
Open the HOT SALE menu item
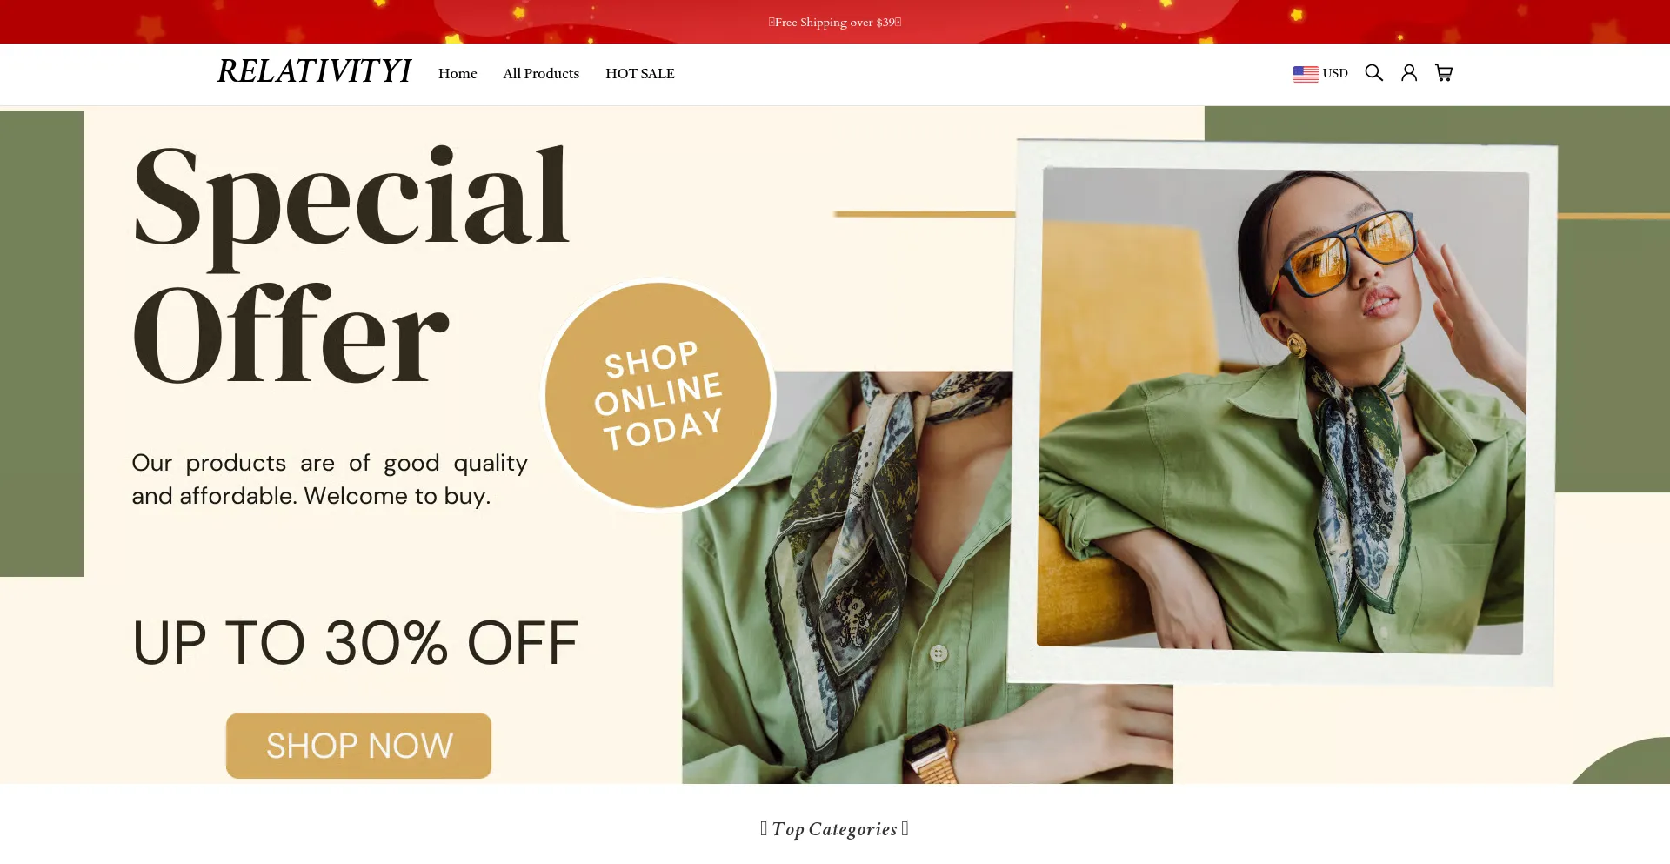640,74
